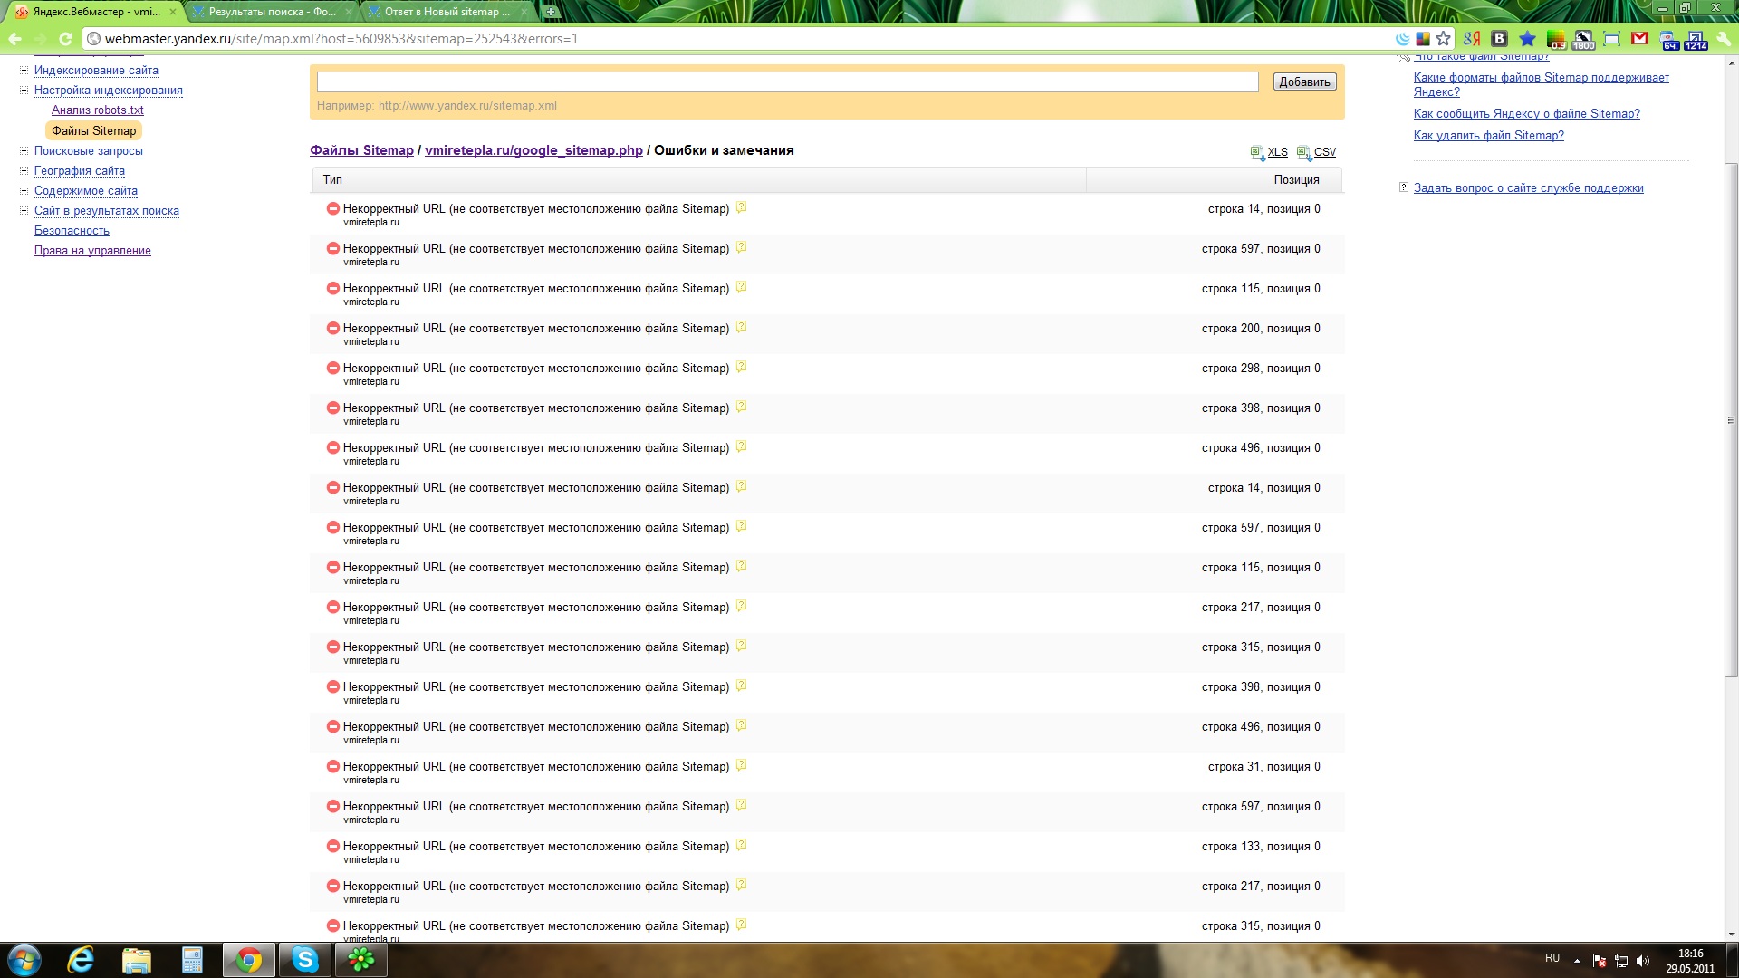
Task: Click the blue star extension icon
Action: coord(1527,38)
